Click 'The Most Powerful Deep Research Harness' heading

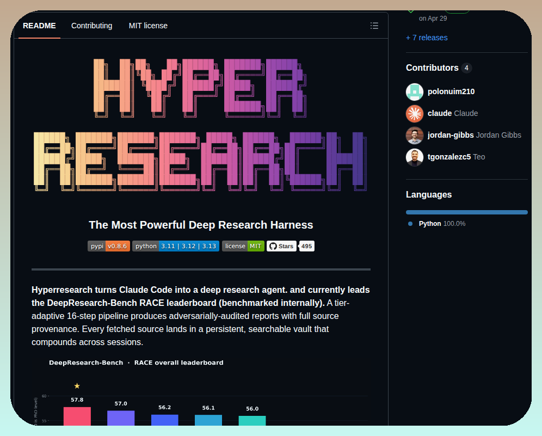[x=201, y=225]
